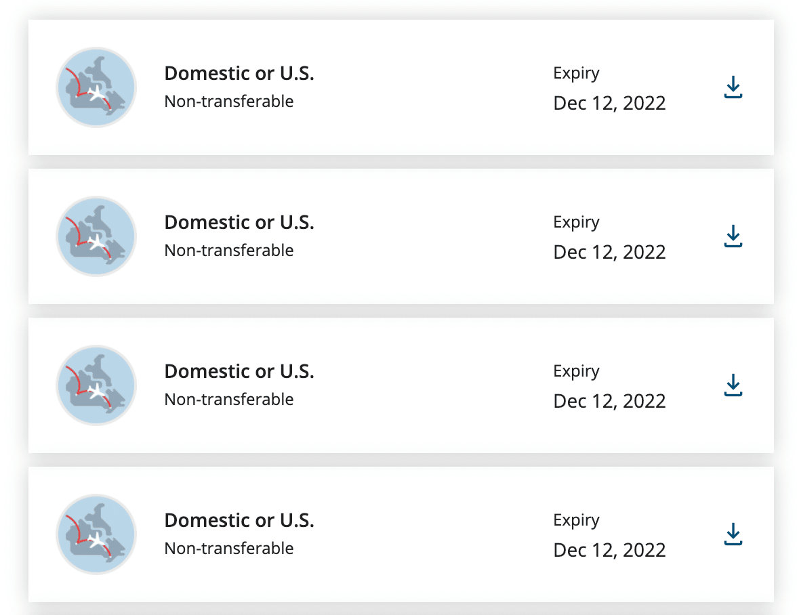Click "Non-transferable" text in the fourth card
Viewport: 797px width, 615px height.
(229, 549)
